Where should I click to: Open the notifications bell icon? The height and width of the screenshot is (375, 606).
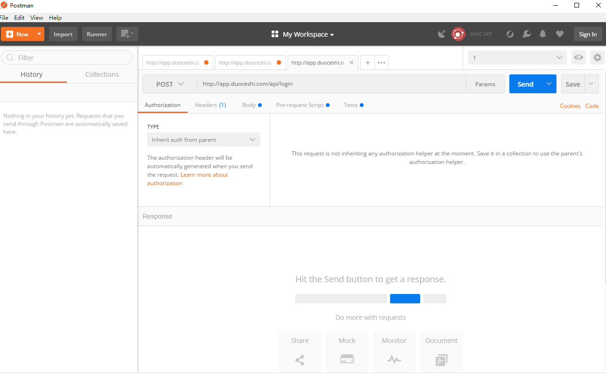coord(543,34)
